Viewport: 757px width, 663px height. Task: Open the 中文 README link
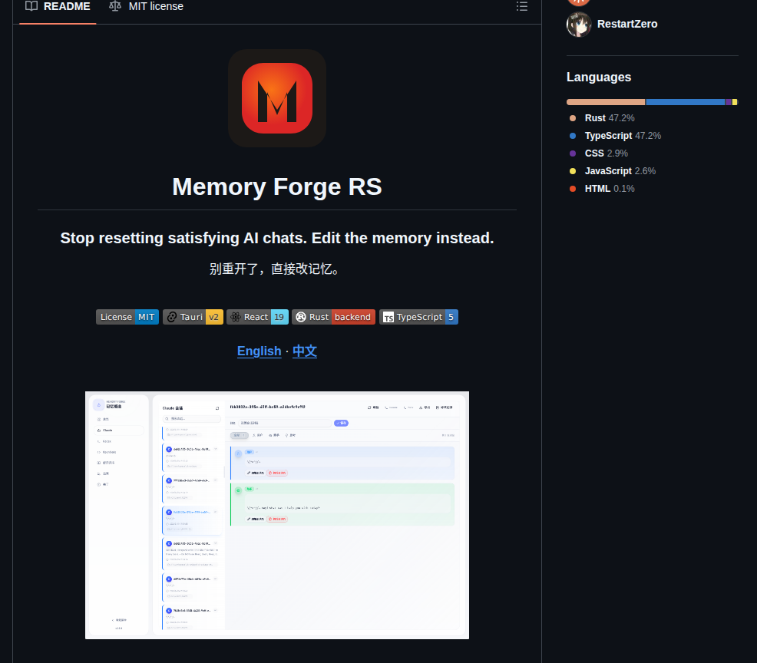(305, 351)
